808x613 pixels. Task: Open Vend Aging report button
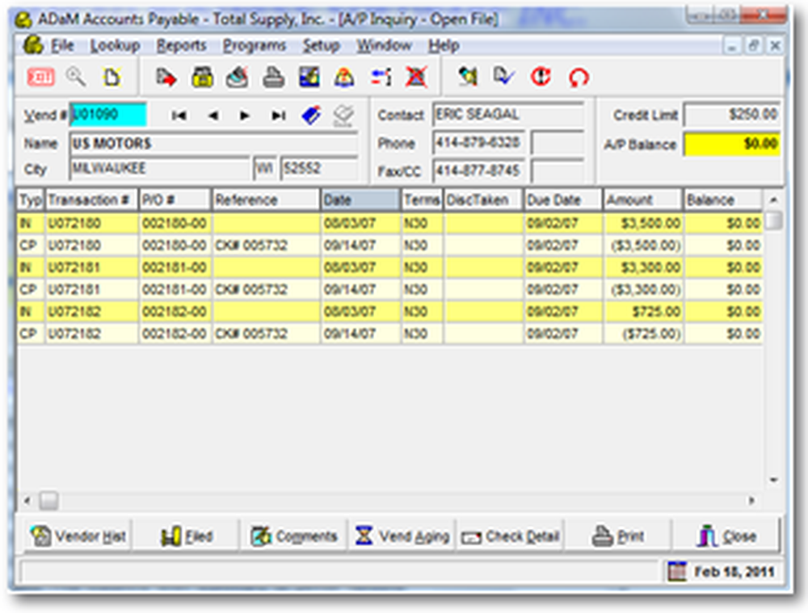(x=402, y=536)
